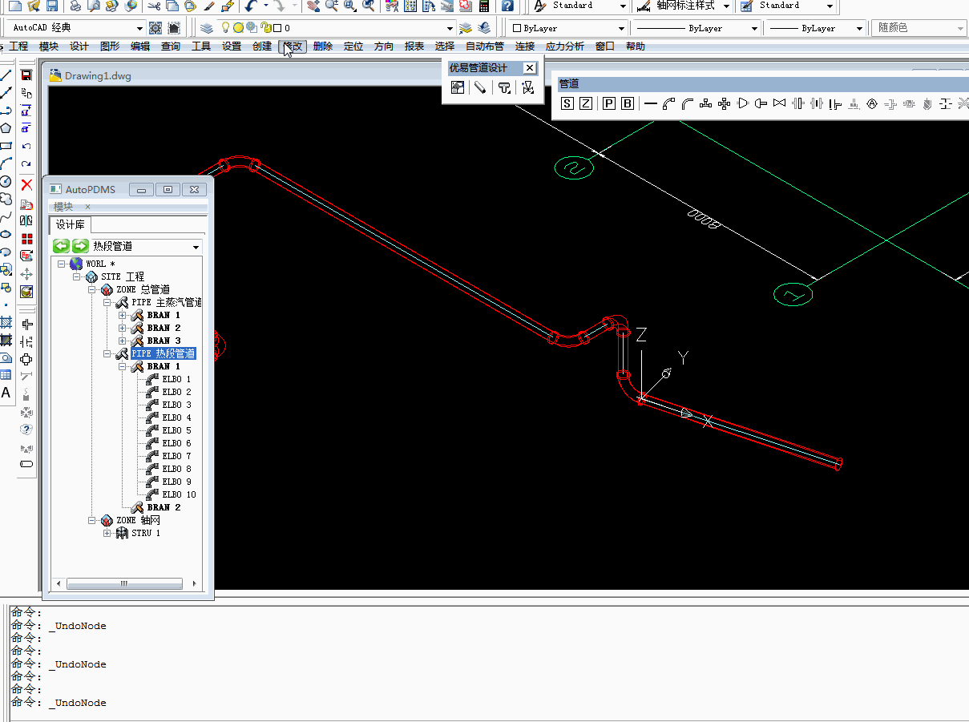The image size is (969, 722).
Task: Select the bend pipe tool in 管道 toolbar
Action: [x=687, y=103]
